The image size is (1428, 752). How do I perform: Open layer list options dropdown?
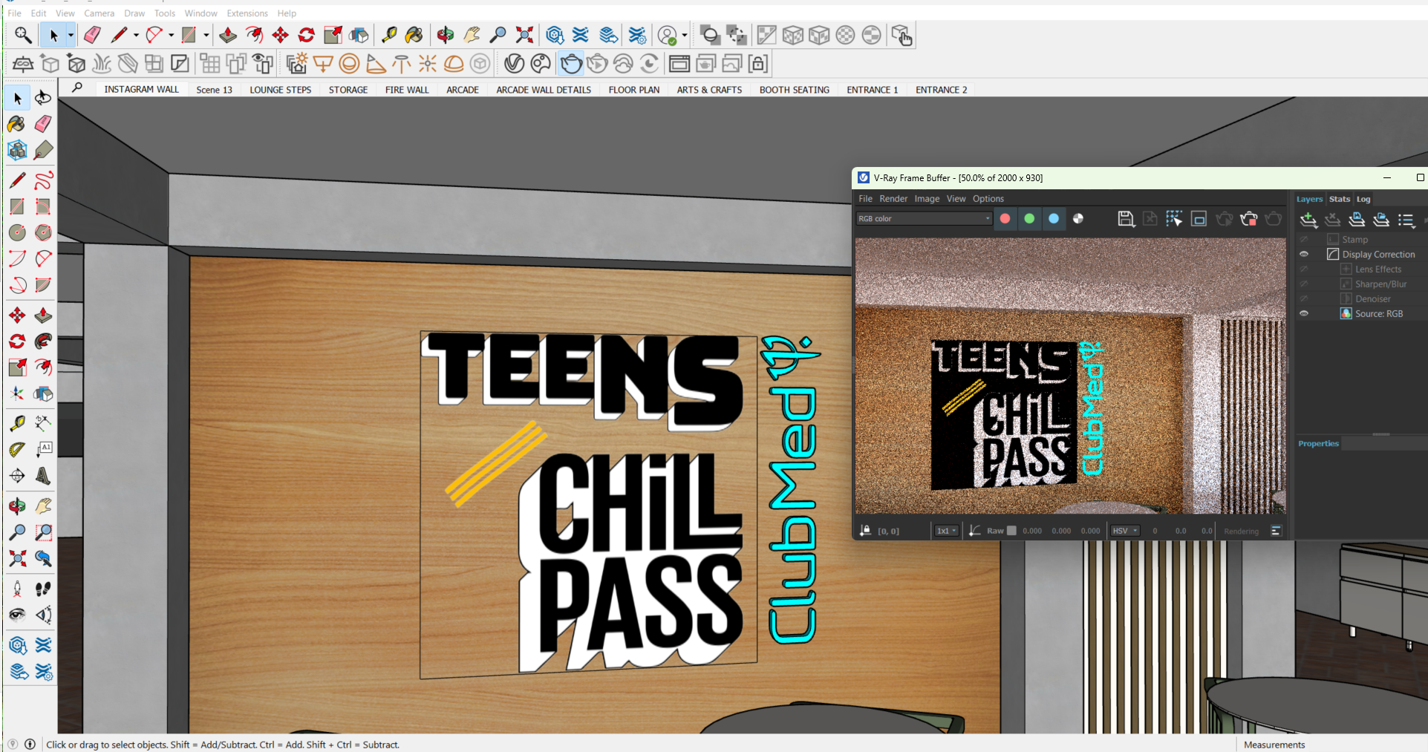point(1406,220)
